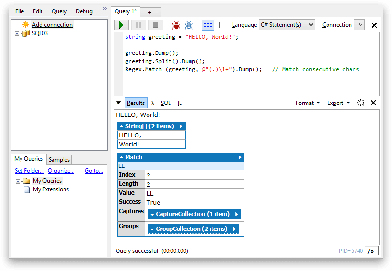Viewport: 392px width, 271px height.
Task: Click the red bug debug icon
Action: point(176,25)
